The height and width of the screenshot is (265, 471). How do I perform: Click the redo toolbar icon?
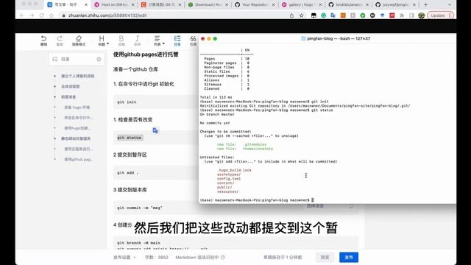(x=60, y=40)
